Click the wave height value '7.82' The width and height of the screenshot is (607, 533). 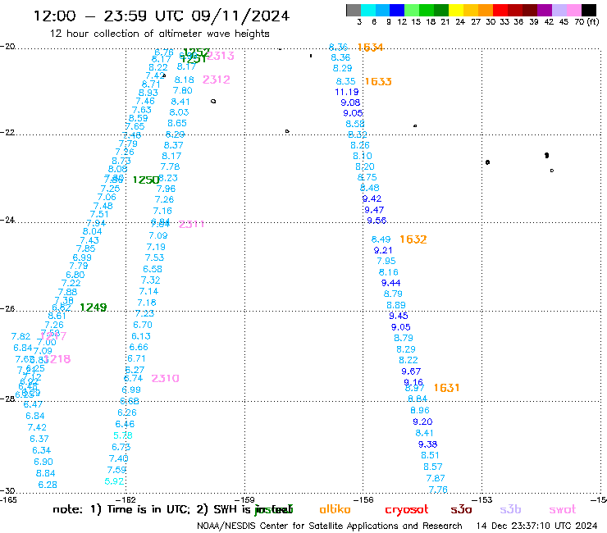(21, 336)
